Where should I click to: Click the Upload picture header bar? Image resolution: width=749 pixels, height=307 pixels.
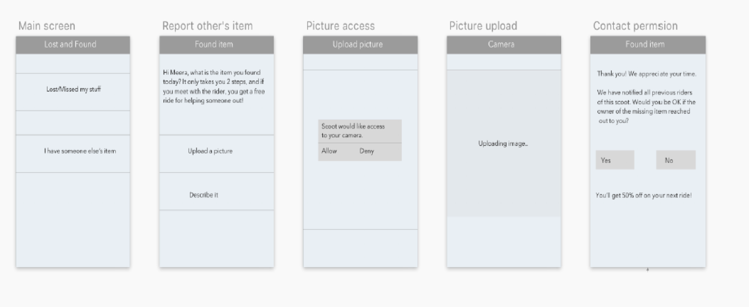(360, 44)
